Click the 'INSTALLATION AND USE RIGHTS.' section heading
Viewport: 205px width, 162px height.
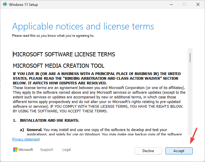(49, 121)
